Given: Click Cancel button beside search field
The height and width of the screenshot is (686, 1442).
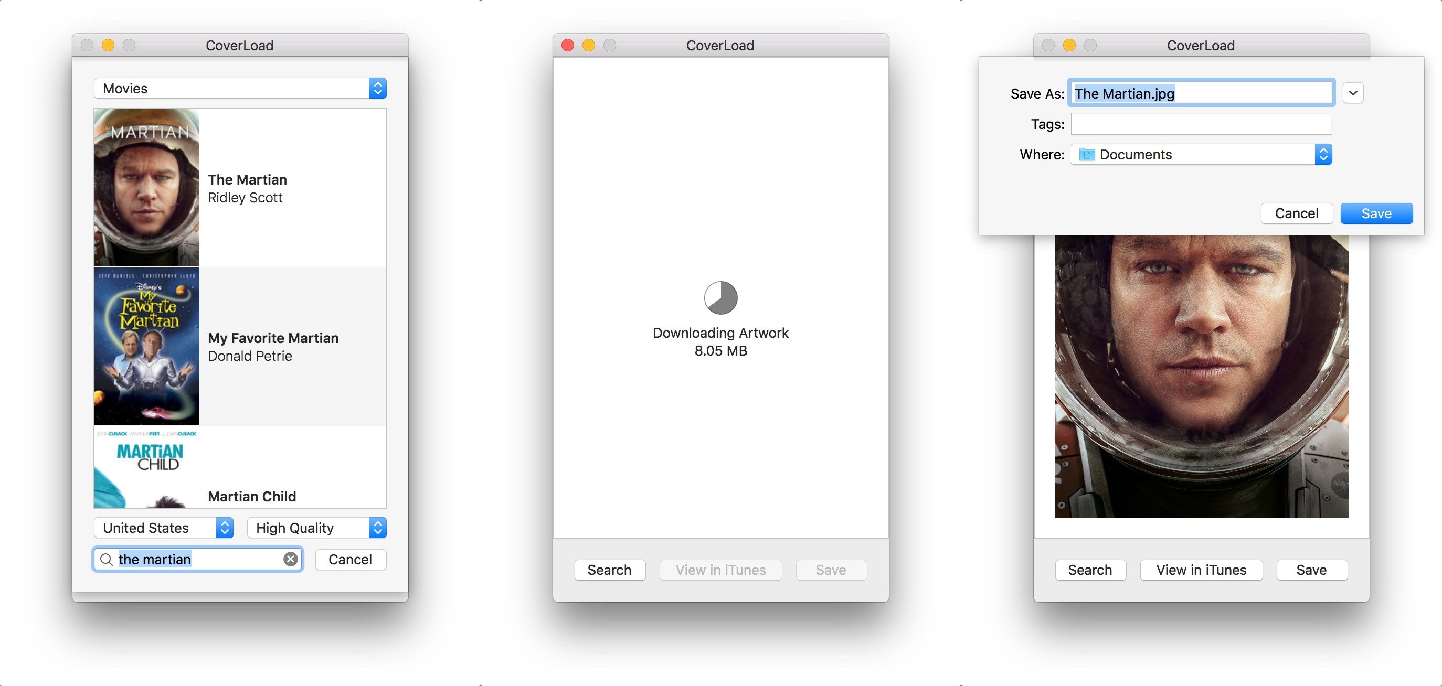Looking at the screenshot, I should tap(351, 560).
